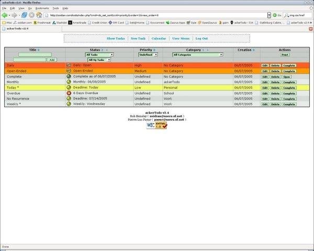Click the browser Back arrow button
This screenshot has height=251, width=314.
click(x=4, y=15)
